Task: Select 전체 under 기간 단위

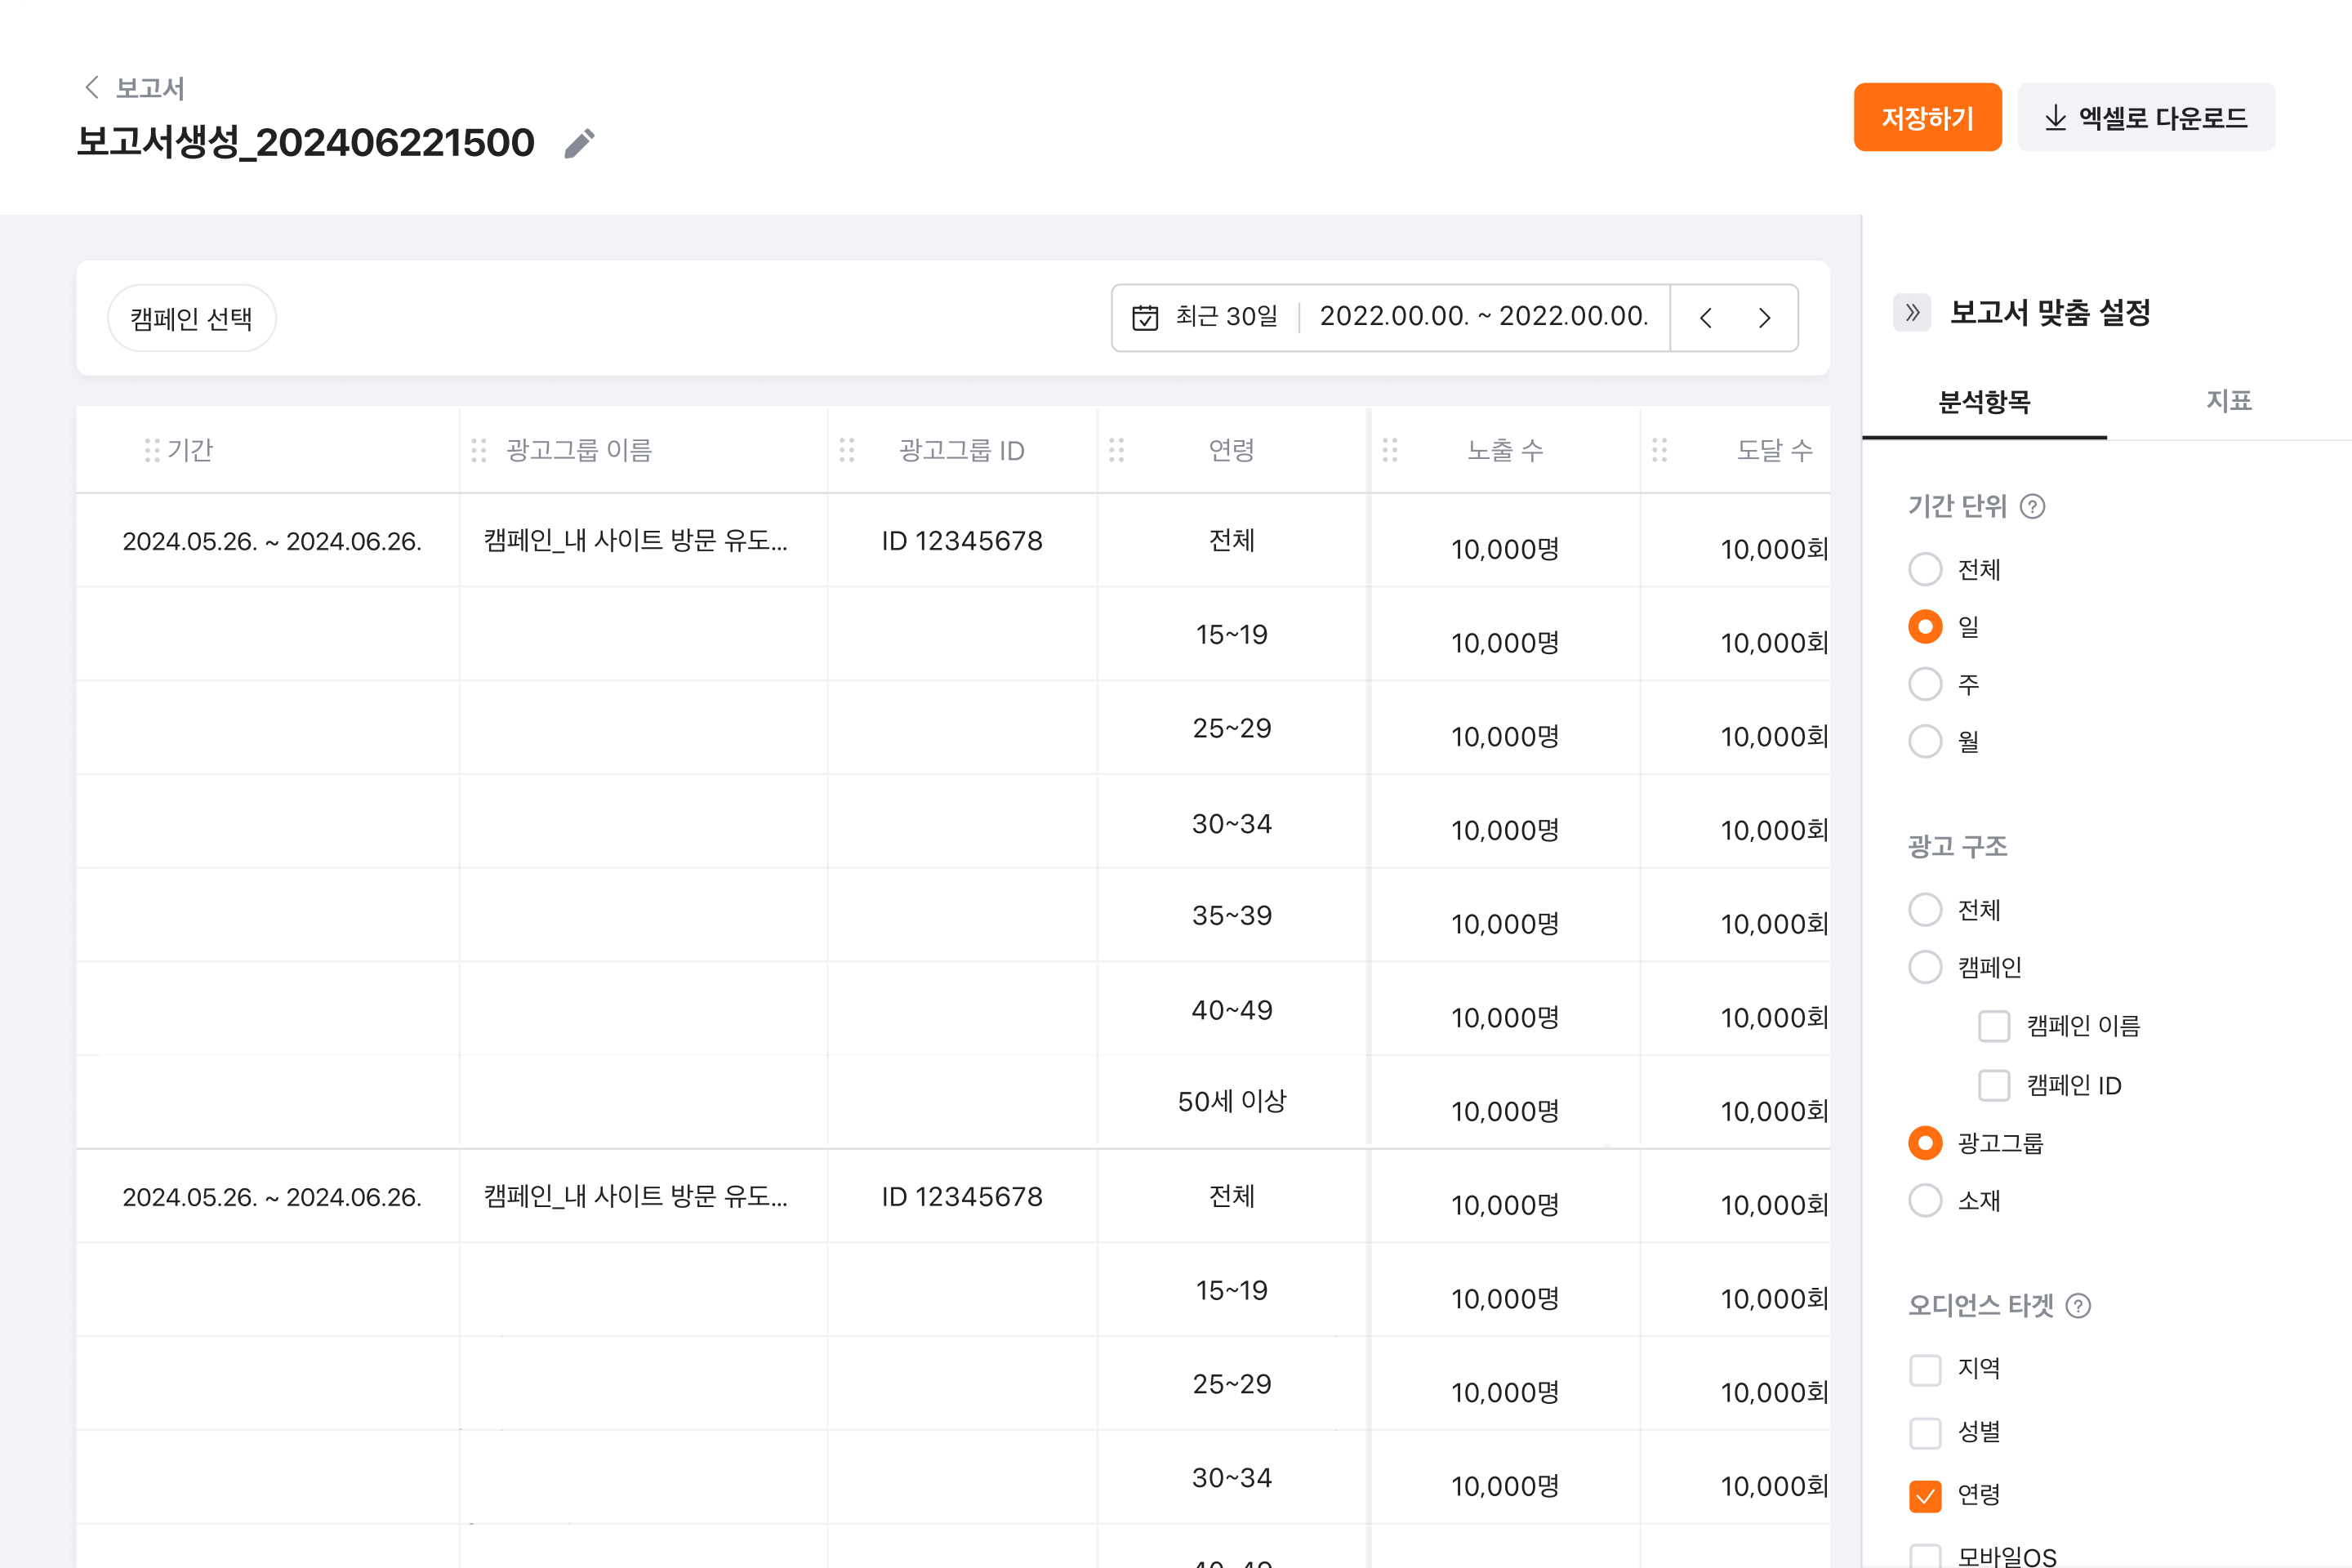Action: click(1925, 570)
